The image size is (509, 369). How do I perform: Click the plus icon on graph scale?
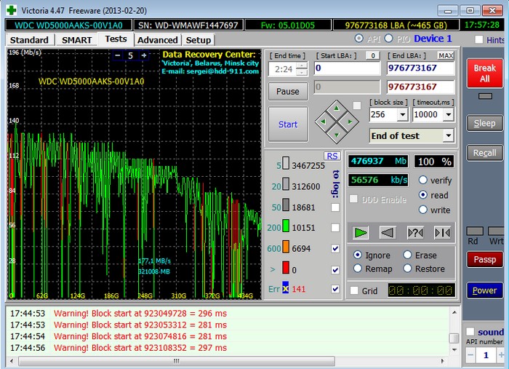(144, 56)
